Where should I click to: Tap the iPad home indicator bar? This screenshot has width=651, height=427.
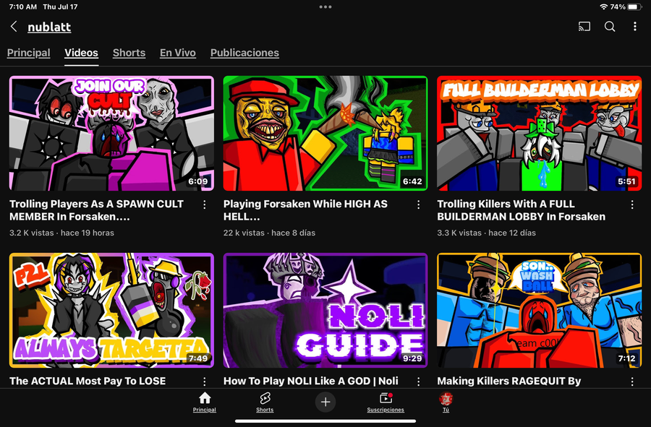325,421
